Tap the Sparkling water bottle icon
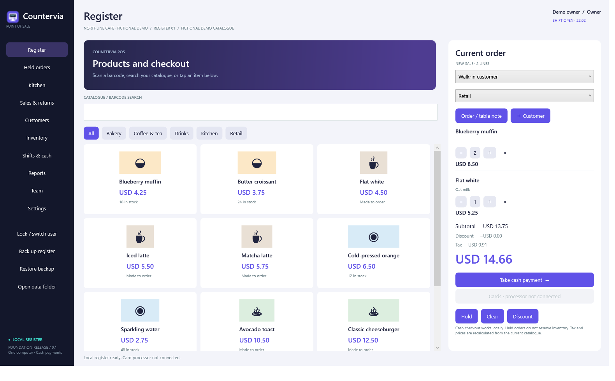615x381 pixels. (x=140, y=311)
